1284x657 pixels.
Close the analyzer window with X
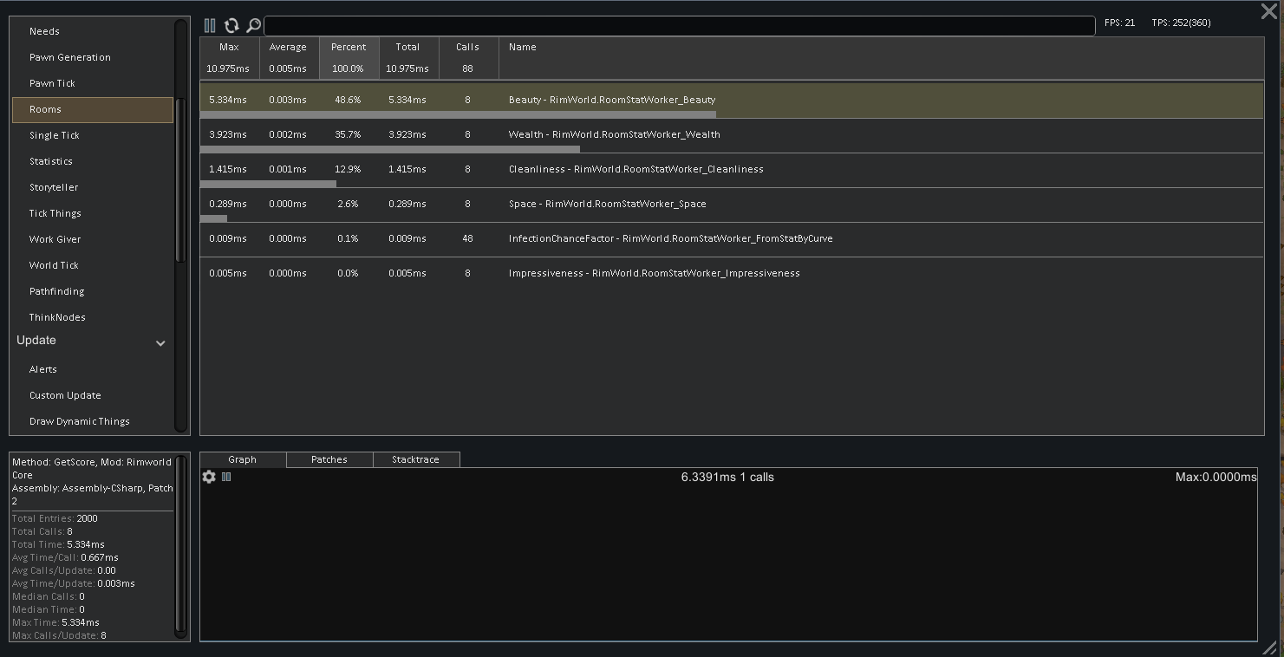click(x=1268, y=11)
